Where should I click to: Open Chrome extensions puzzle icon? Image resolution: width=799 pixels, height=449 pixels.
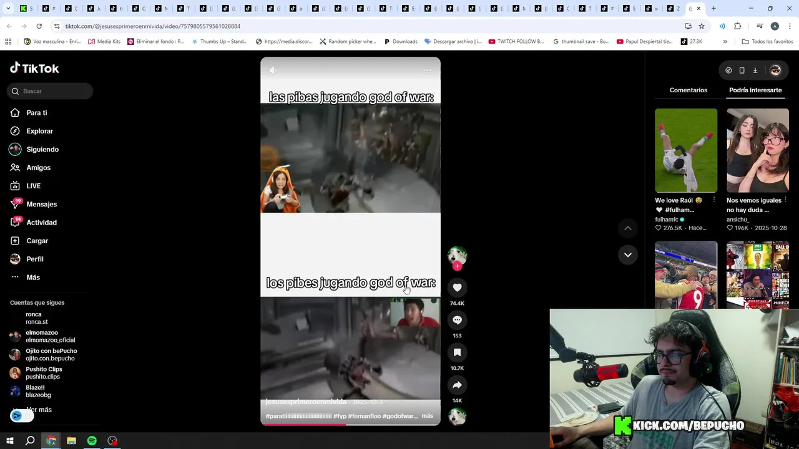point(737,26)
